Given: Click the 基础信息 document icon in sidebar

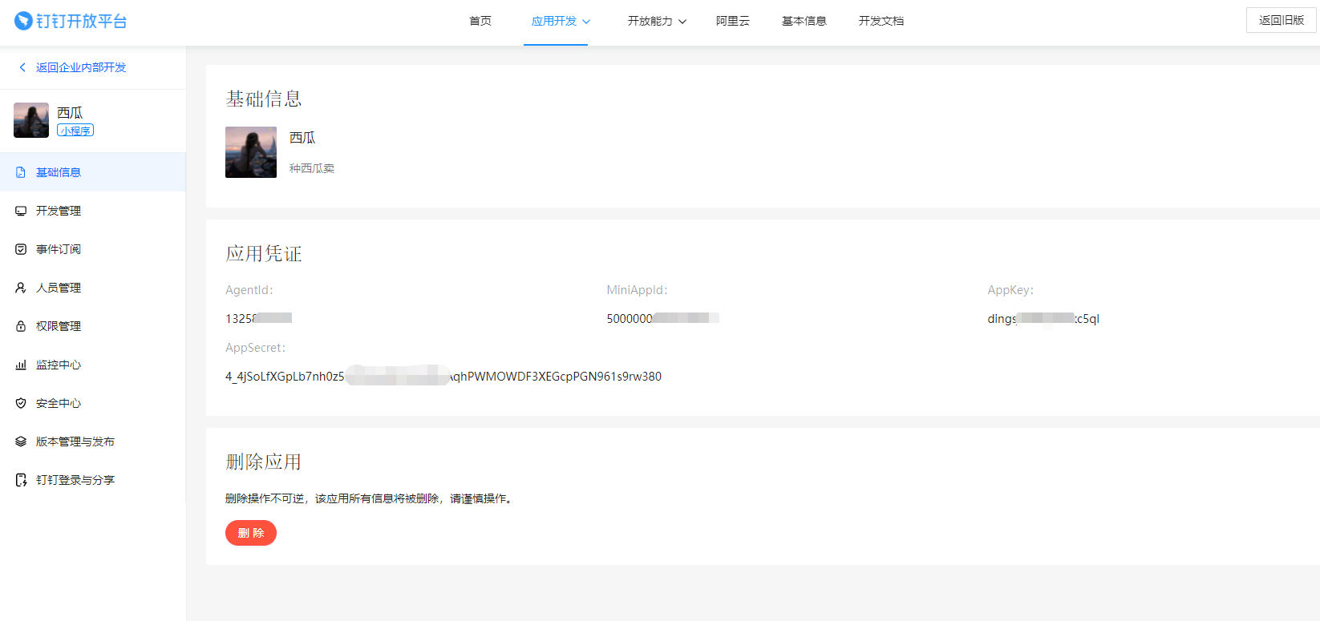Looking at the screenshot, I should pyautogui.click(x=21, y=172).
